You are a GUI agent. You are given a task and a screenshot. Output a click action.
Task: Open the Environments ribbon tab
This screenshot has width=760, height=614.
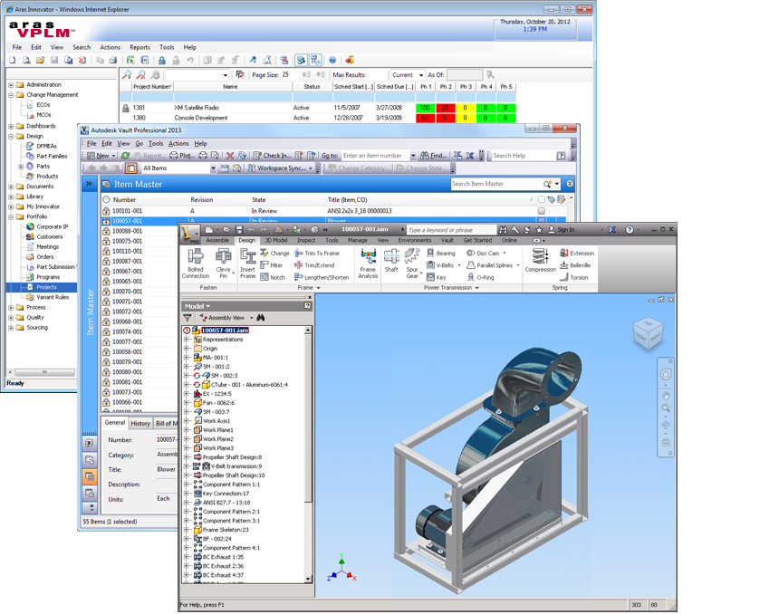pyautogui.click(x=414, y=240)
